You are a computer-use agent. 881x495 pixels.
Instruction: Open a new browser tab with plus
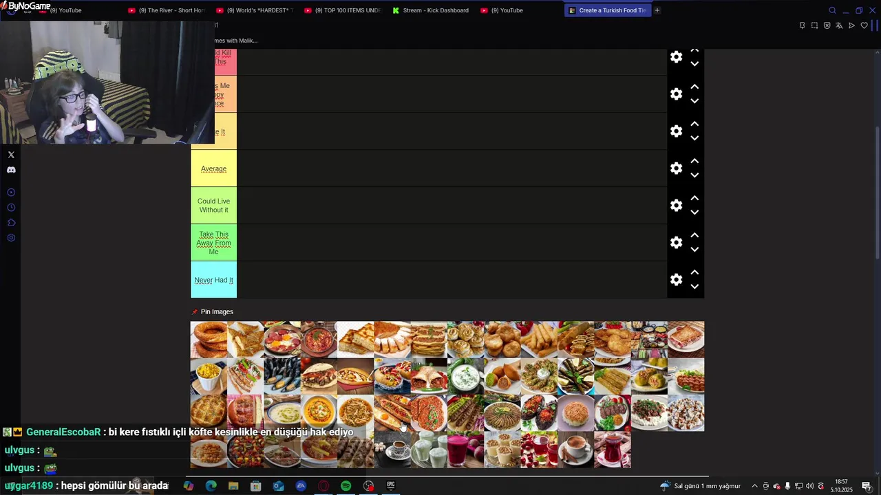(657, 10)
